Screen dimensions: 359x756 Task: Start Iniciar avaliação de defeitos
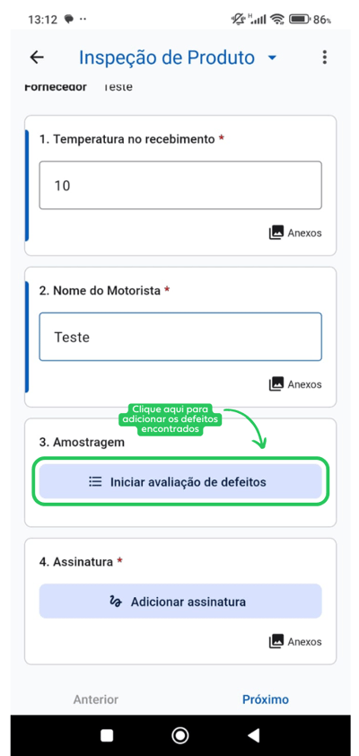[x=180, y=481]
